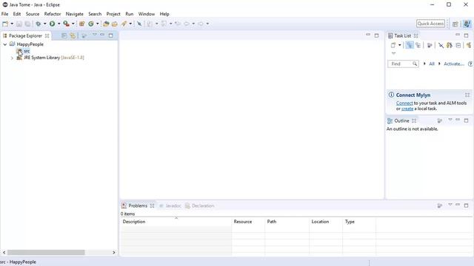Click Synchronize Changed icon in Task List
The height and width of the screenshot is (266, 474).
pos(450,45)
